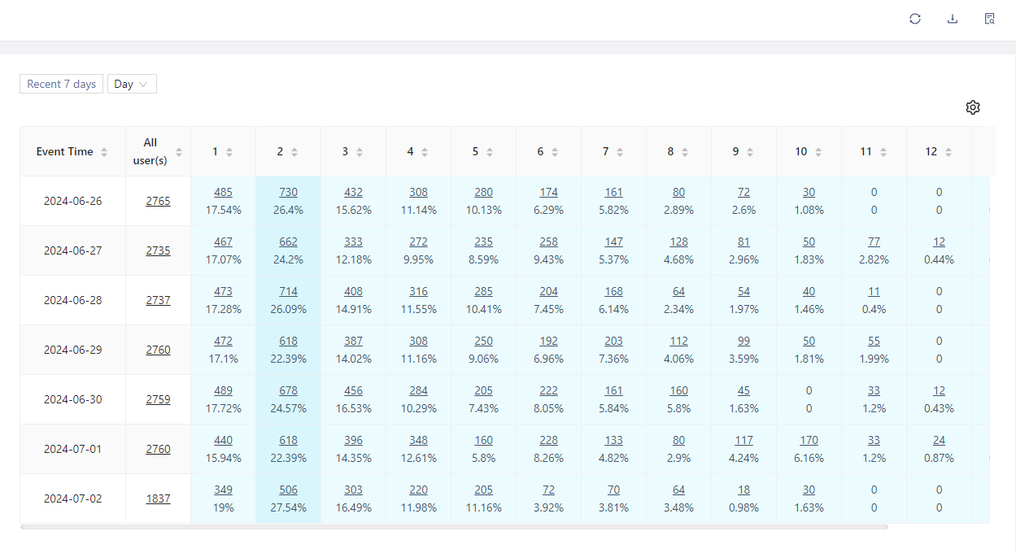Sort table by Event Time column

(x=104, y=152)
